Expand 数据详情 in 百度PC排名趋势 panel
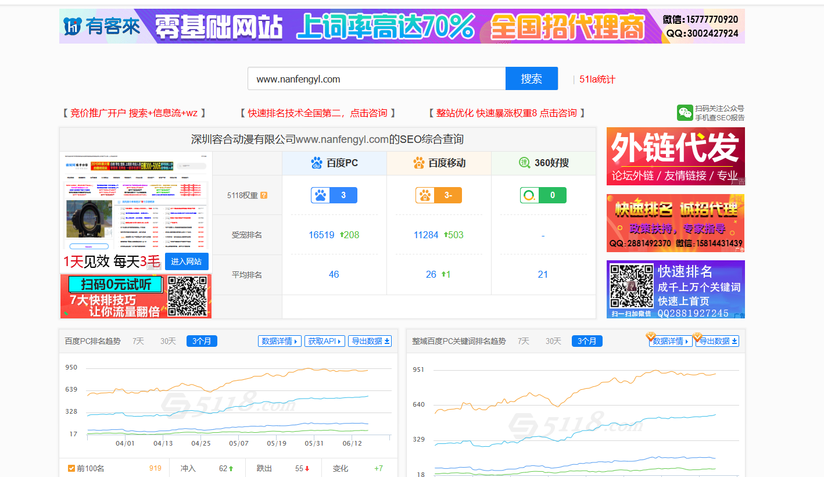 tap(280, 341)
